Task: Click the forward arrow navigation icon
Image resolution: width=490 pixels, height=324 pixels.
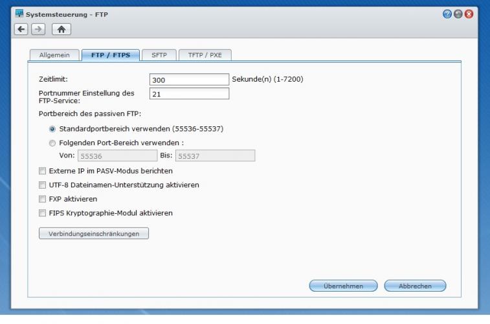Action: 28,29
